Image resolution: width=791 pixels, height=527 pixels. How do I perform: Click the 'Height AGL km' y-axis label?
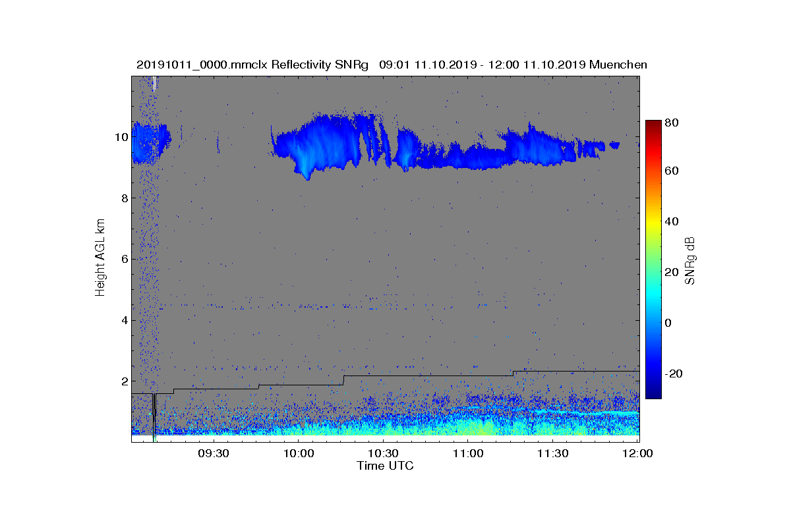pos(100,258)
